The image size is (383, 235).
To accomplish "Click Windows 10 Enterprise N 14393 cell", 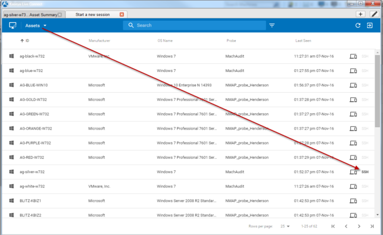I will click(184, 85).
